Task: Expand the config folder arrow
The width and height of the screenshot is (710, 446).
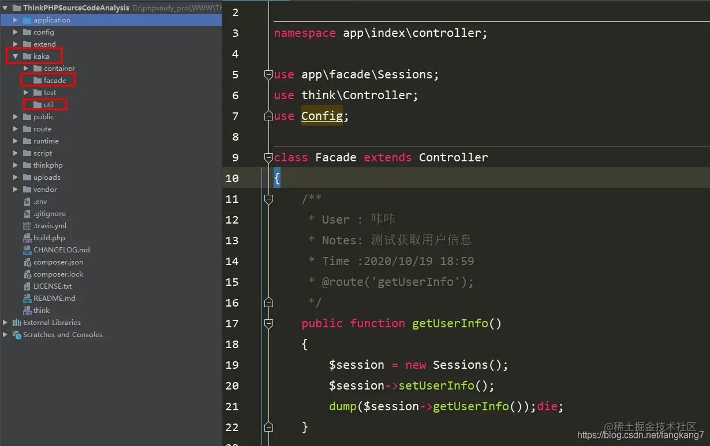Action: (x=16, y=32)
